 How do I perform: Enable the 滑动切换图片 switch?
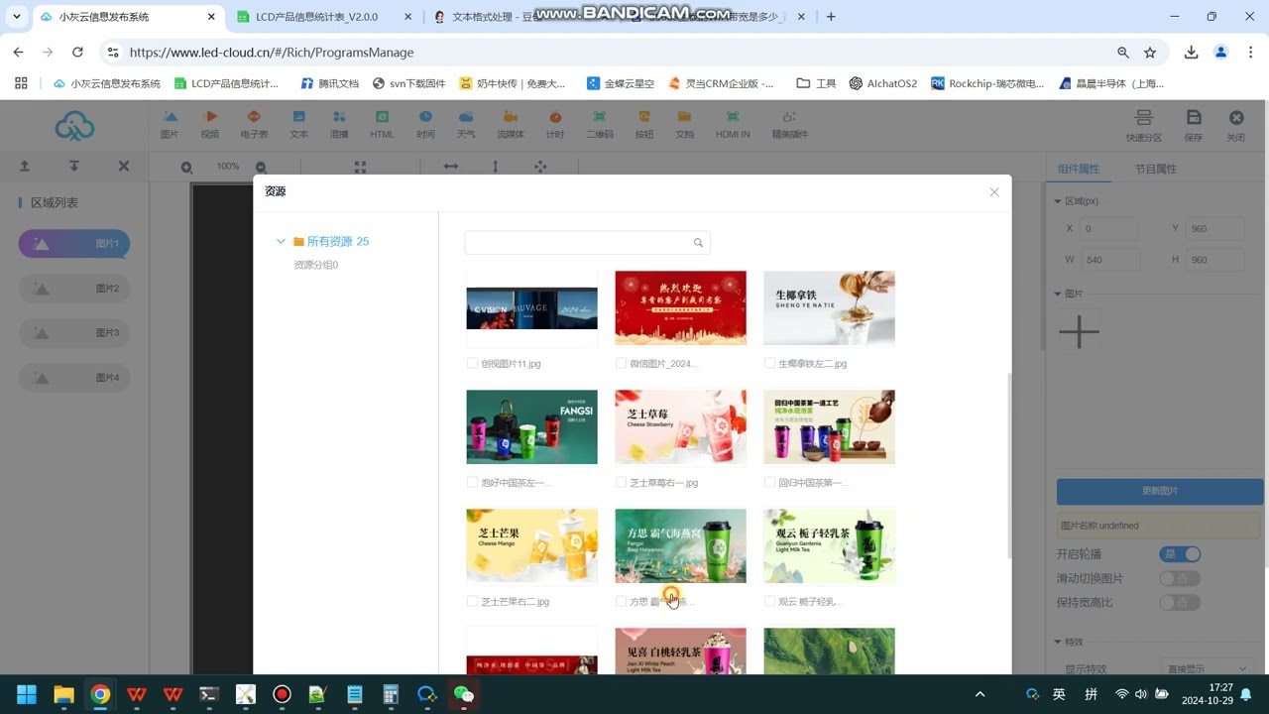[1180, 578]
